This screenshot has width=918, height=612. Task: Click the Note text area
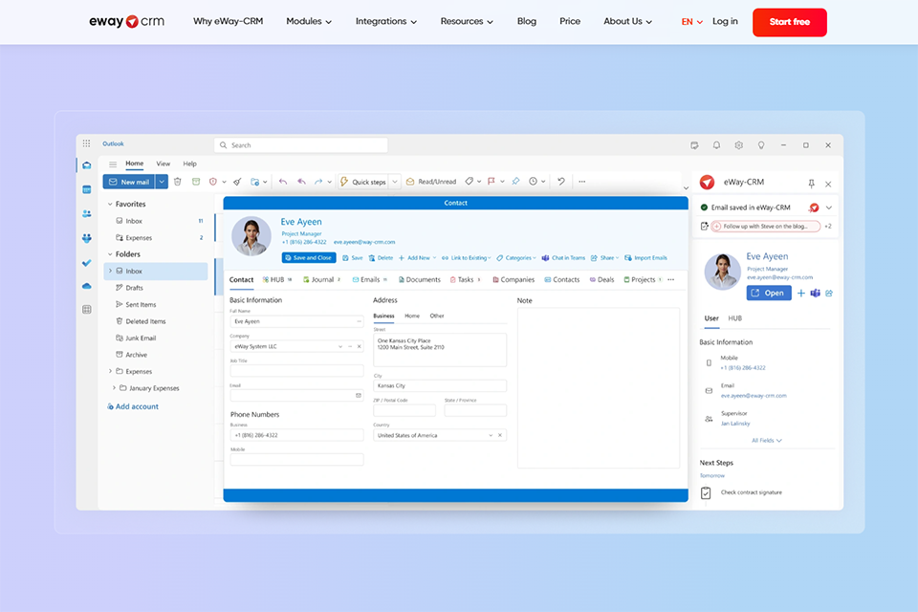pyautogui.click(x=599, y=387)
